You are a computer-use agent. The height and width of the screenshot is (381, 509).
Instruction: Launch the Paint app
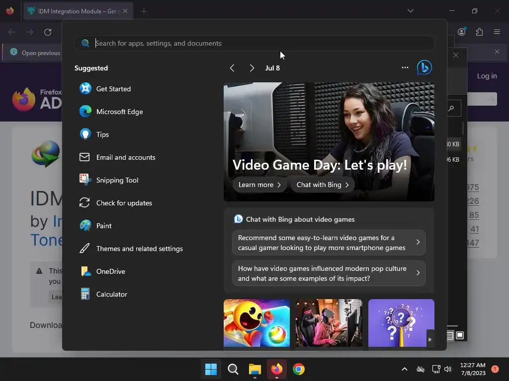tap(95, 226)
